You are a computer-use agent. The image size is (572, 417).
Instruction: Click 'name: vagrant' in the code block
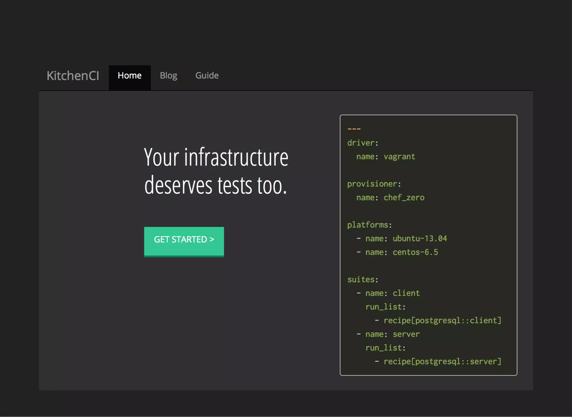pos(385,157)
